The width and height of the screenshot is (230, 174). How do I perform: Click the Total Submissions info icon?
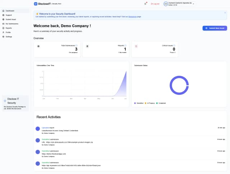coord(77,46)
